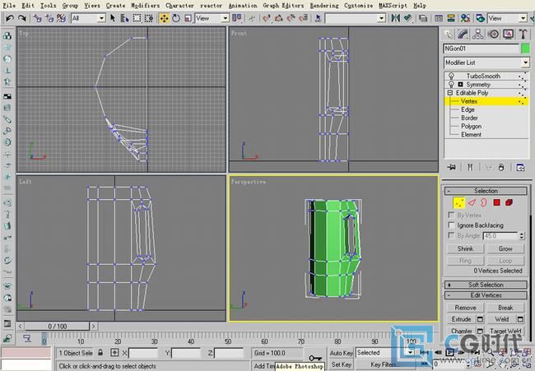Open the Modifiers menu
The width and height of the screenshot is (535, 371).
click(146, 6)
